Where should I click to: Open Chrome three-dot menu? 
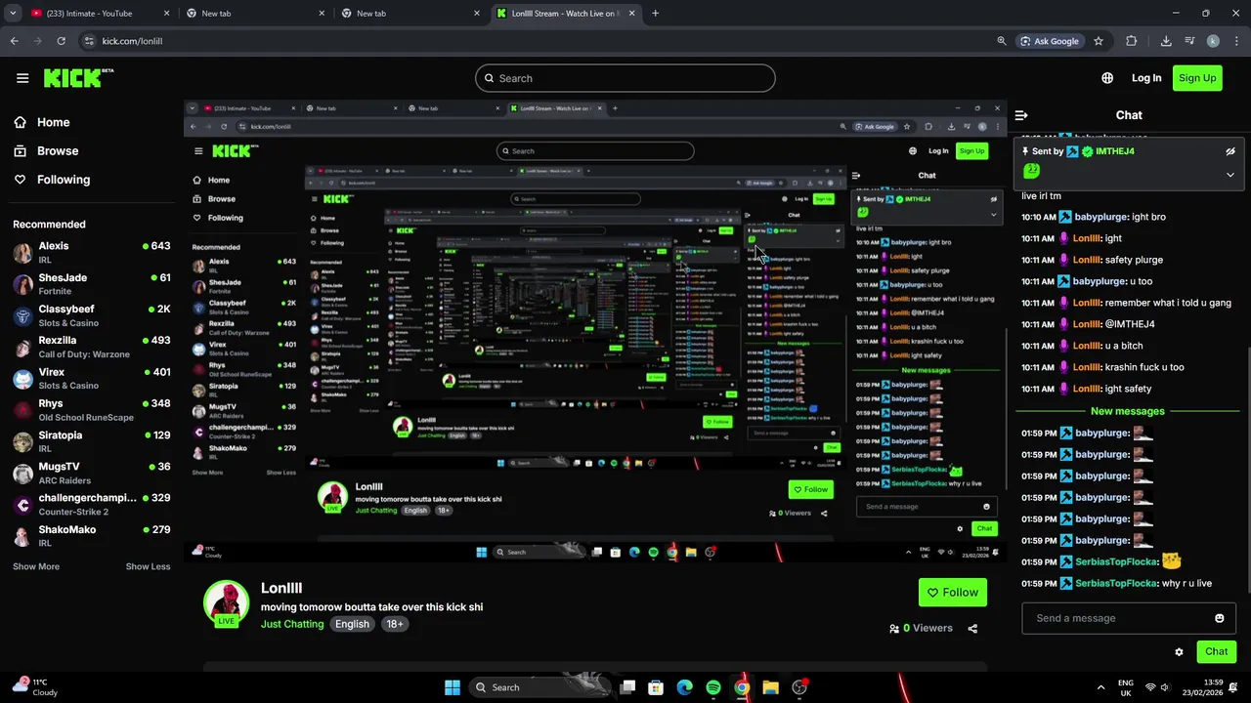pos(1235,41)
